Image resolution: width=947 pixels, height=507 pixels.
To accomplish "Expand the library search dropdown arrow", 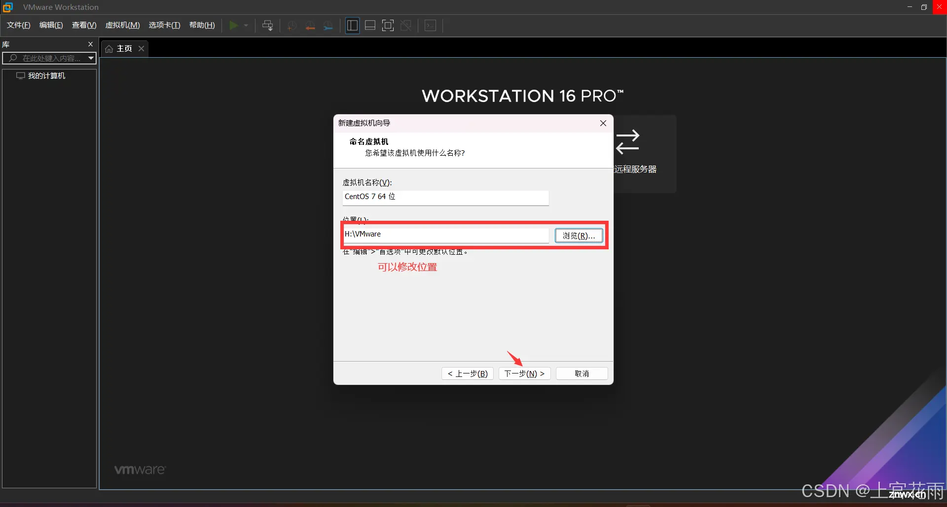I will pyautogui.click(x=91, y=58).
